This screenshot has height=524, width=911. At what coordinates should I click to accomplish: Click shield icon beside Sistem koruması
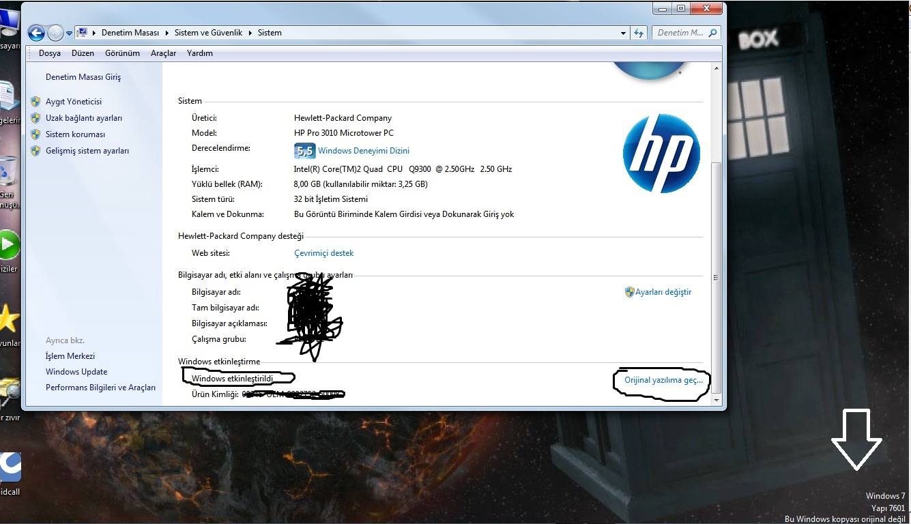point(35,134)
